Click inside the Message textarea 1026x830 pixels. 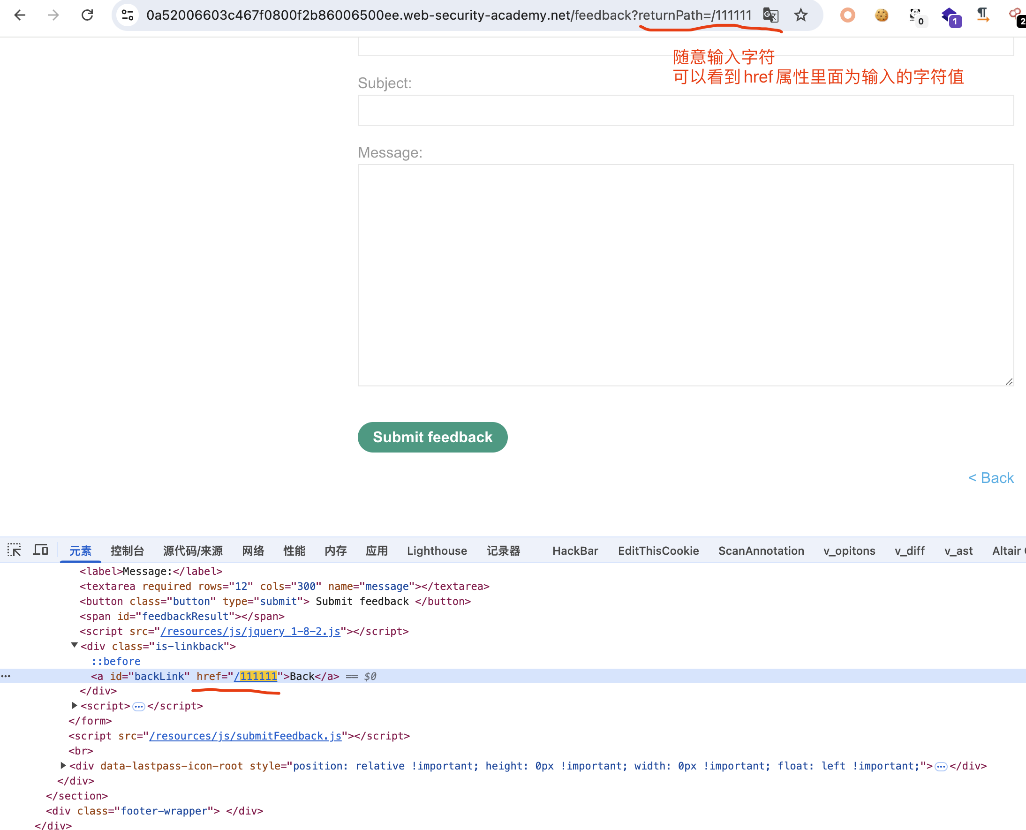[685, 275]
